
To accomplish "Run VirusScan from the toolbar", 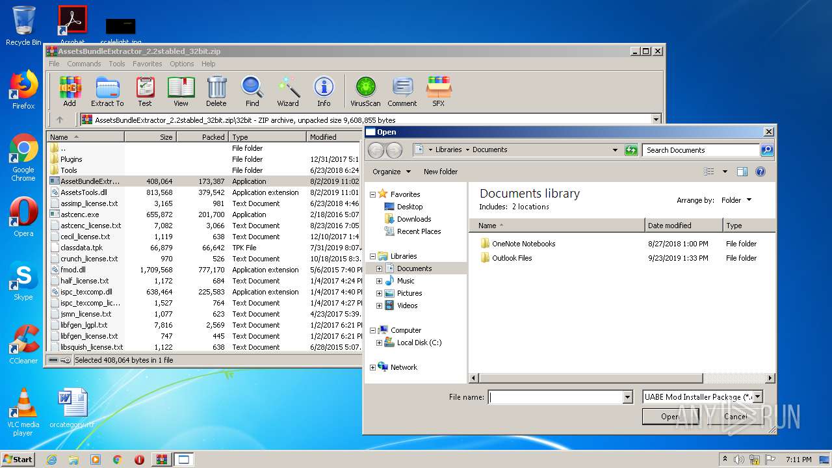I will (365, 91).
